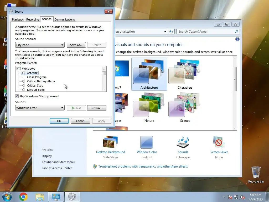Screen dimensions: 269x202
Task: Select the Windows node in Program Events
Action: [x=28, y=69]
